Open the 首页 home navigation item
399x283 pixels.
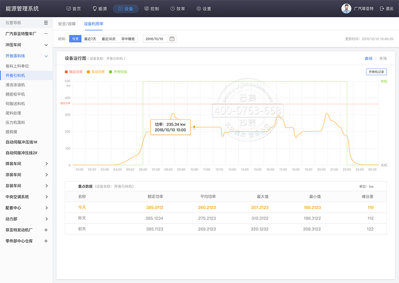(x=73, y=9)
